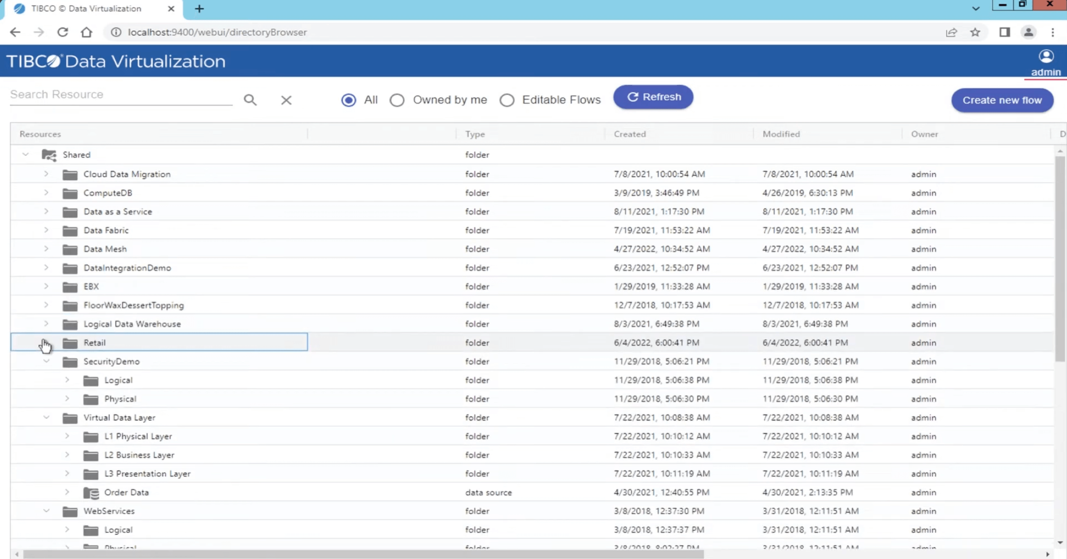Viewport: 1067px width, 559px height.
Task: Click the Data Mesh folder icon
Action: click(x=70, y=249)
